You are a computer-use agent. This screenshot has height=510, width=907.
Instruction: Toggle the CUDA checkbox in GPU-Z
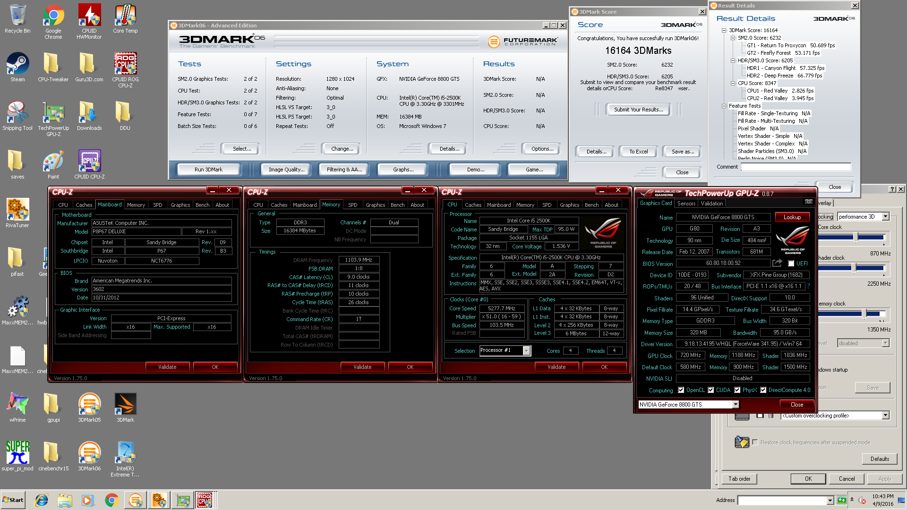[710, 390]
